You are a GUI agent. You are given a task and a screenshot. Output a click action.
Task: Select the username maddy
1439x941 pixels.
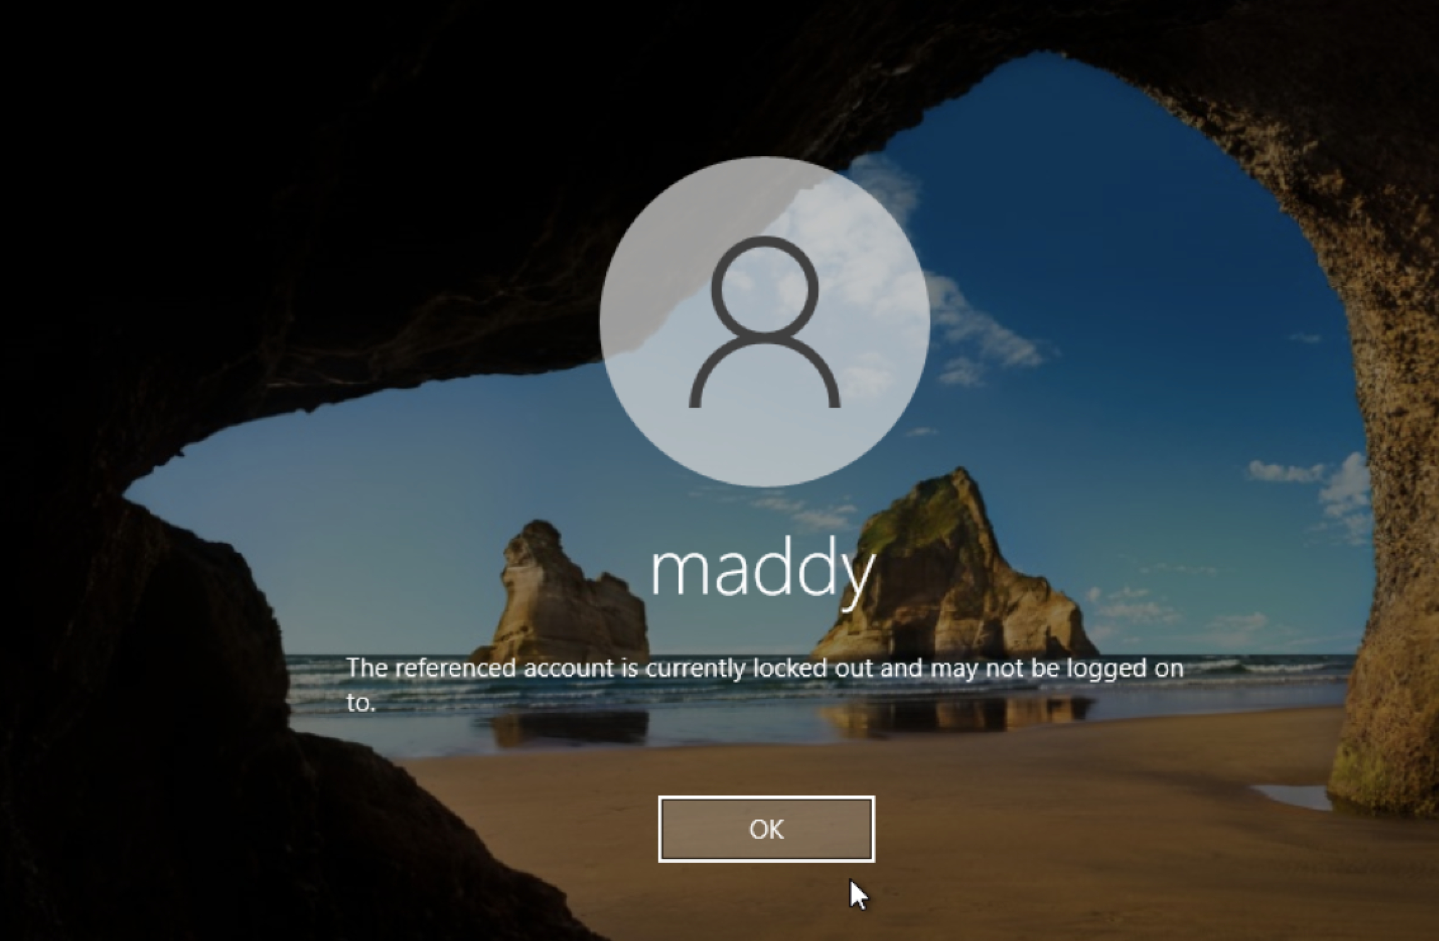pyautogui.click(x=762, y=574)
